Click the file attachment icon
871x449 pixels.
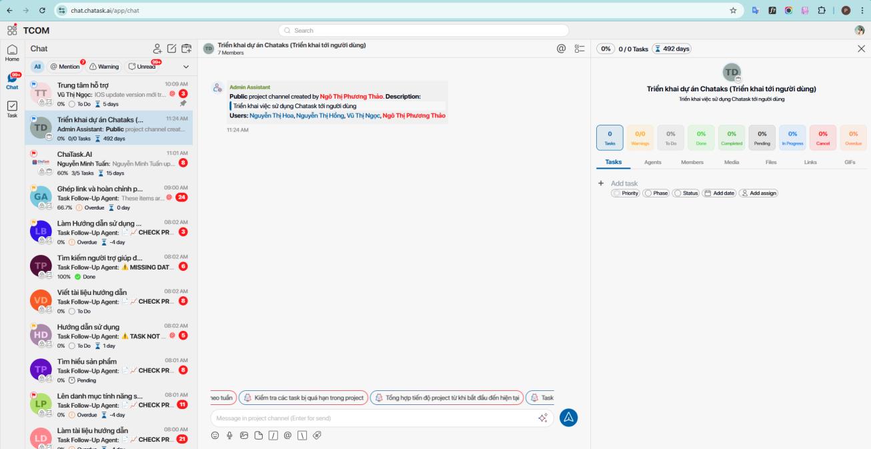click(x=259, y=435)
